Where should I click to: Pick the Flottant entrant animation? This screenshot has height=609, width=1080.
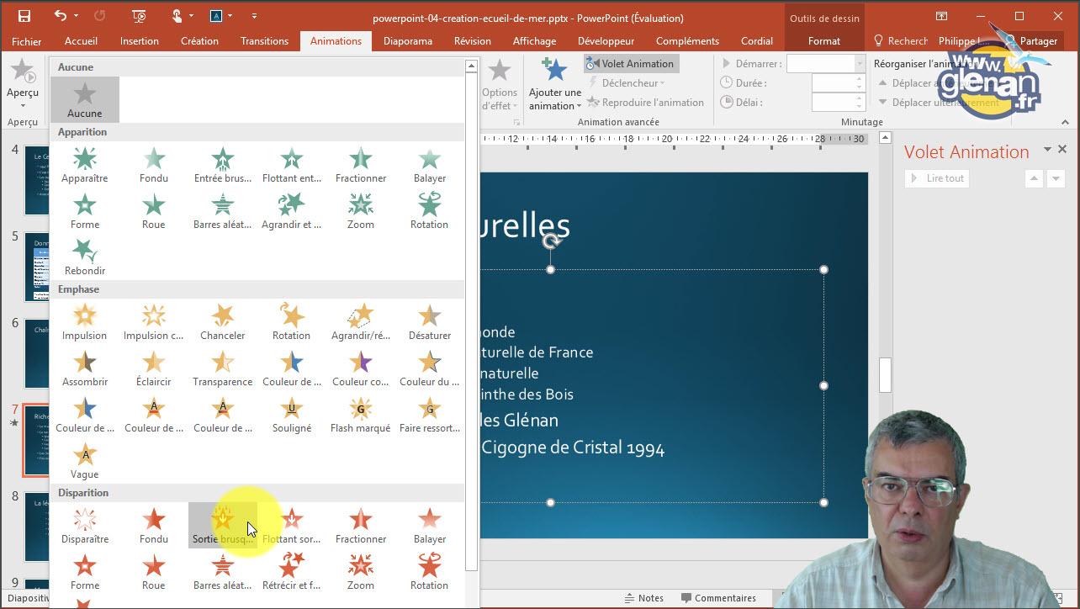click(x=292, y=165)
